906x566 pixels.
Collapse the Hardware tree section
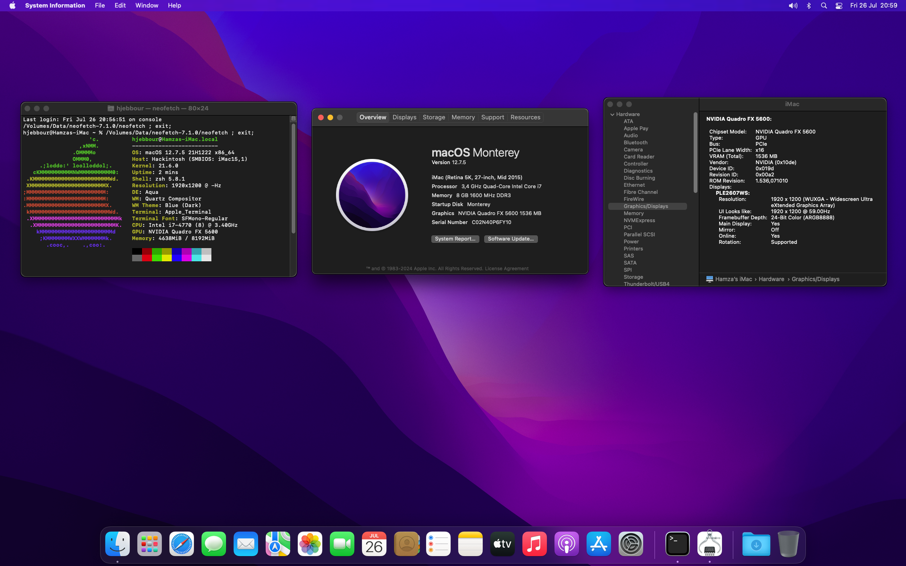tap(612, 115)
